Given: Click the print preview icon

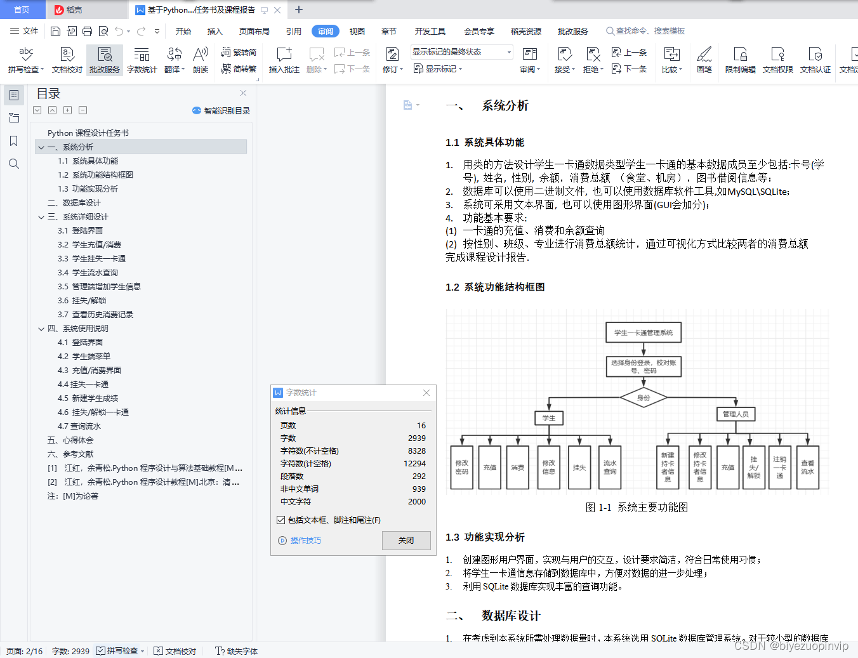Looking at the screenshot, I should pos(103,31).
